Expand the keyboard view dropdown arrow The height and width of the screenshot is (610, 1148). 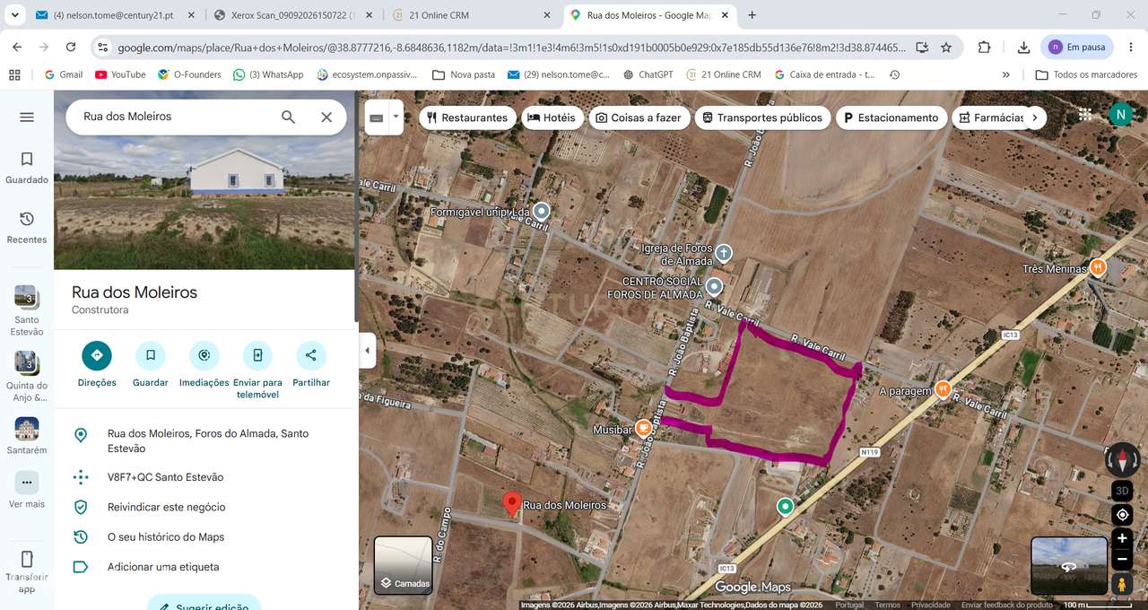pyautogui.click(x=396, y=117)
